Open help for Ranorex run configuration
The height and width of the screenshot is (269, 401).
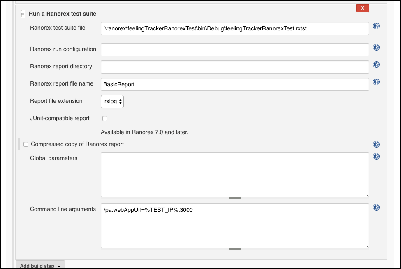pyautogui.click(x=376, y=47)
